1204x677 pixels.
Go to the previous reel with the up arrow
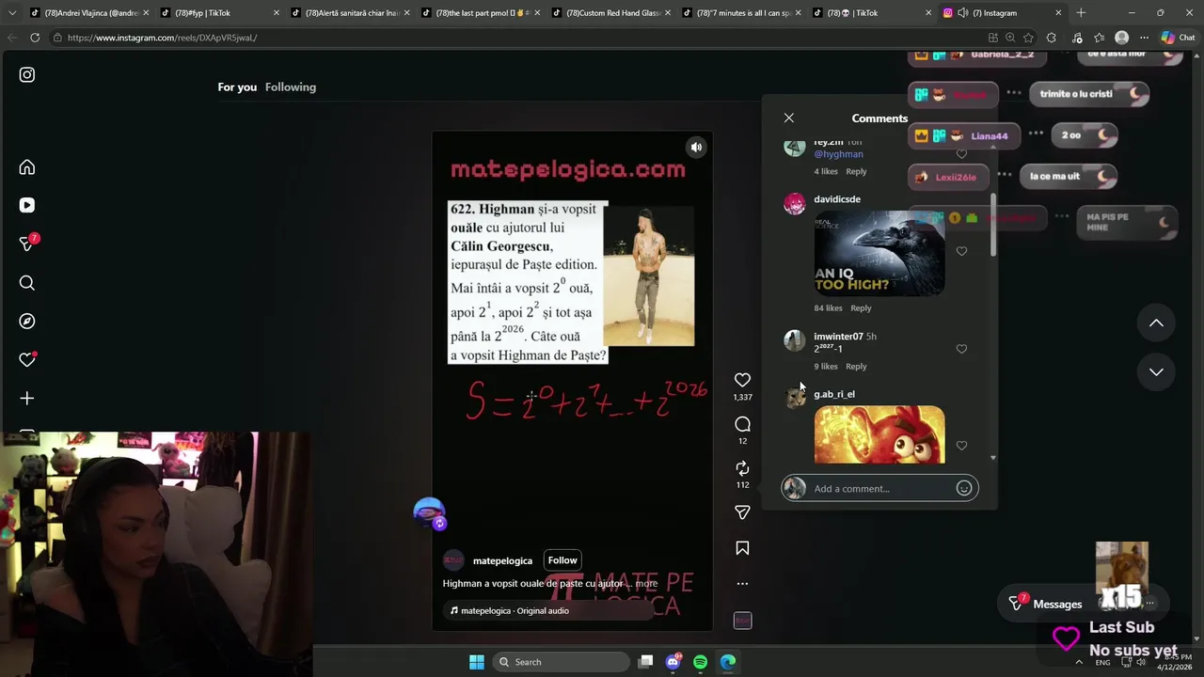(1156, 323)
